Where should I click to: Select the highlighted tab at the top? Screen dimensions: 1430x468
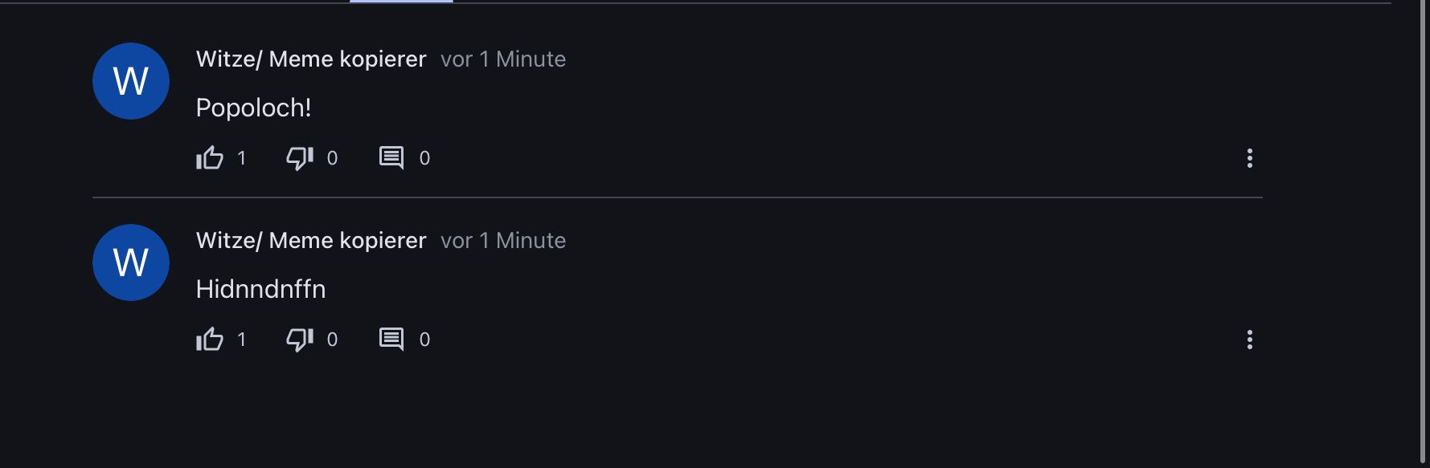click(401, 2)
